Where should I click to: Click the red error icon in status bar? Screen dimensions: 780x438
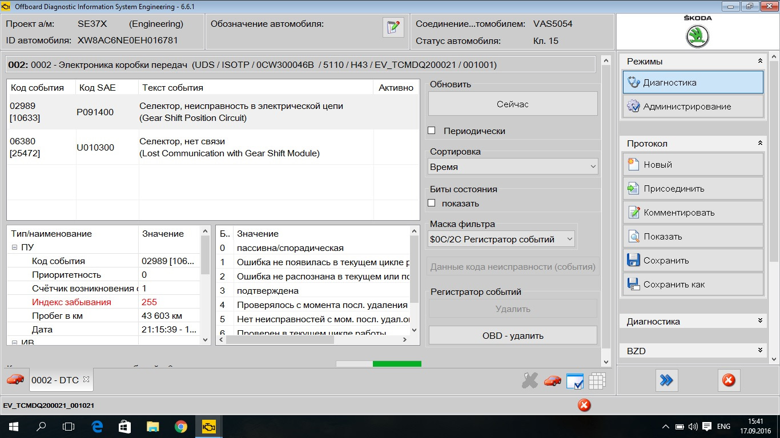(584, 405)
